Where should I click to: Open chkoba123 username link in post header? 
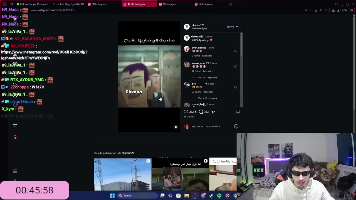click(x=198, y=25)
